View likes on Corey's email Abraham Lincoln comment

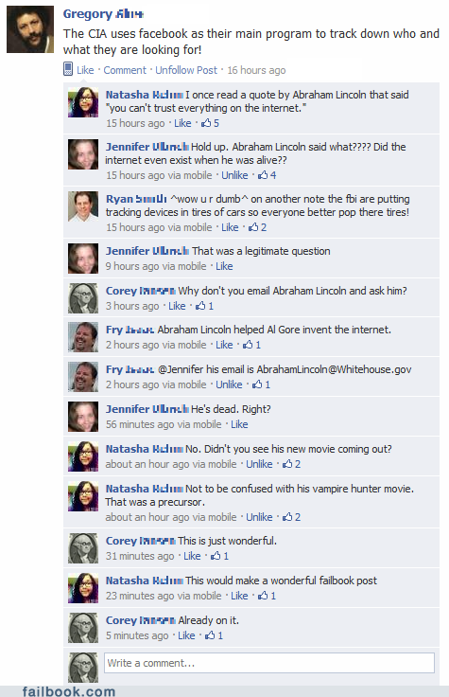tap(205, 306)
